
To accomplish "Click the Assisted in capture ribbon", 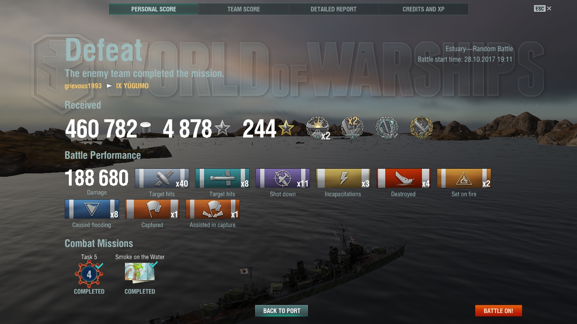I will pos(212,209).
